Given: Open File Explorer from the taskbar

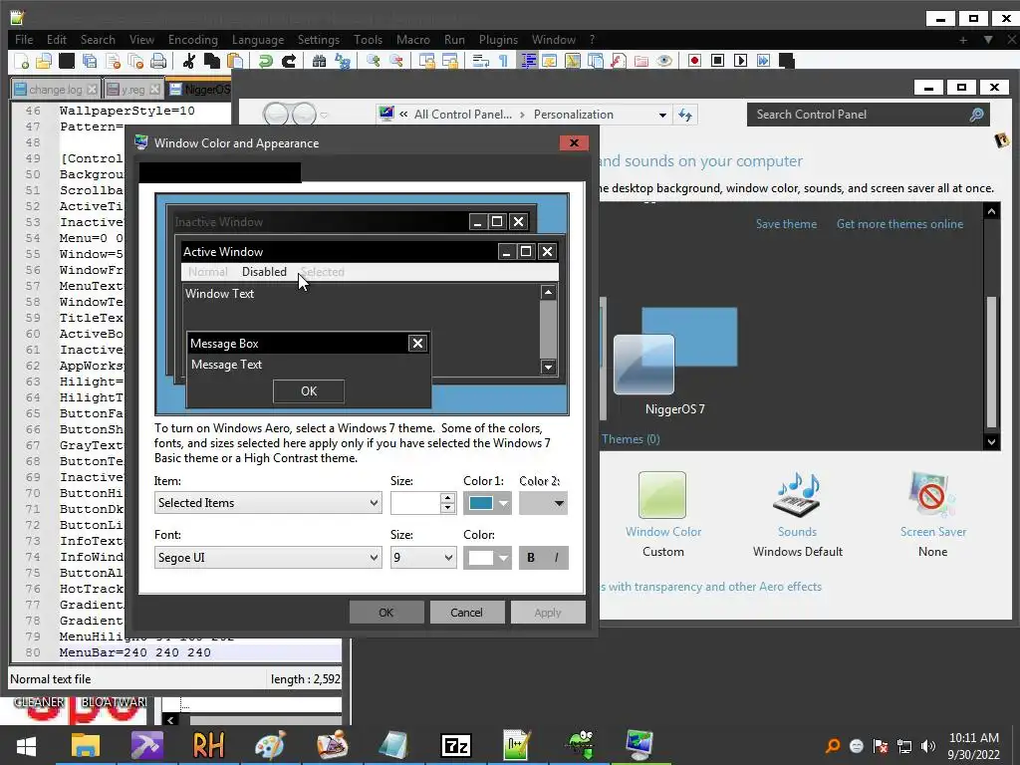Looking at the screenshot, I should 86,745.
